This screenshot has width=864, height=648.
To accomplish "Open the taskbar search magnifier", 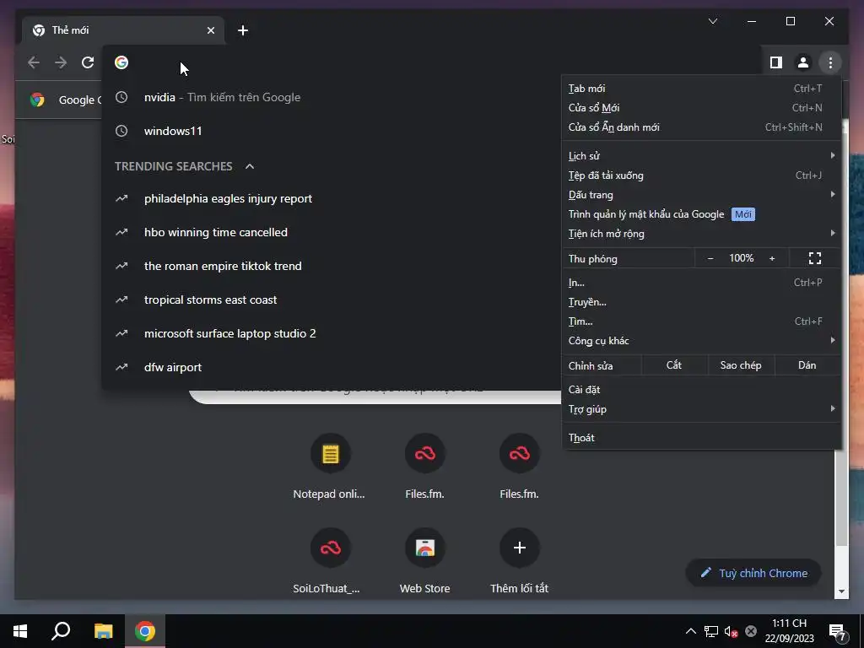I will (x=61, y=631).
